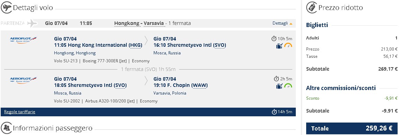This screenshot has width=399, height=135.
Task: Click the WAW airport code abbreviation
Action: (199, 85)
